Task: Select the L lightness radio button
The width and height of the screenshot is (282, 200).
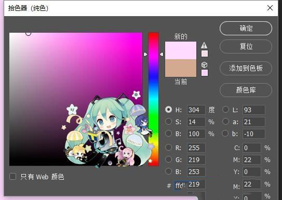Action: tap(225, 110)
